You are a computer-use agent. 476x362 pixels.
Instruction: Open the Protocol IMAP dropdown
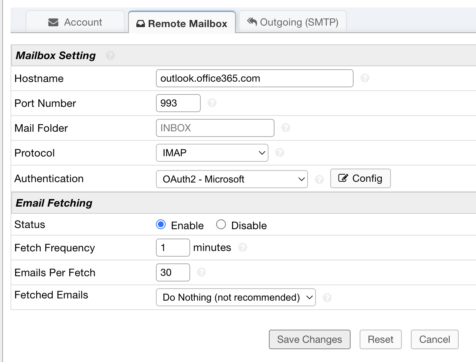point(212,153)
